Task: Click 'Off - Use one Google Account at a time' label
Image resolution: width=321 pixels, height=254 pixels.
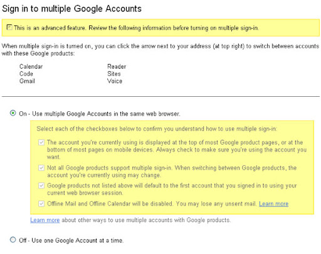Action: point(71,240)
